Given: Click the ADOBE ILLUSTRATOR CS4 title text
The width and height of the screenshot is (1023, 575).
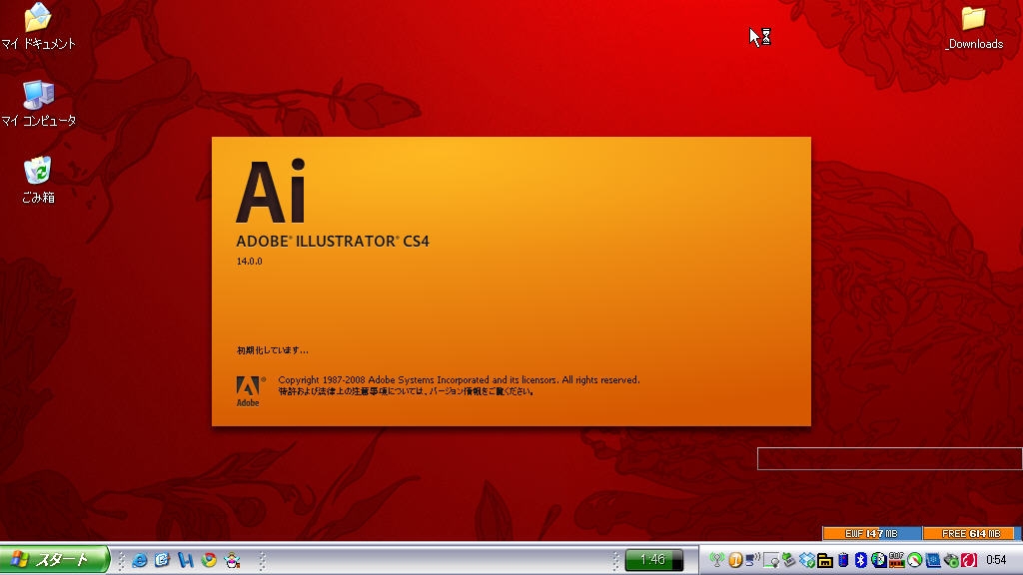Looking at the screenshot, I should [x=333, y=242].
